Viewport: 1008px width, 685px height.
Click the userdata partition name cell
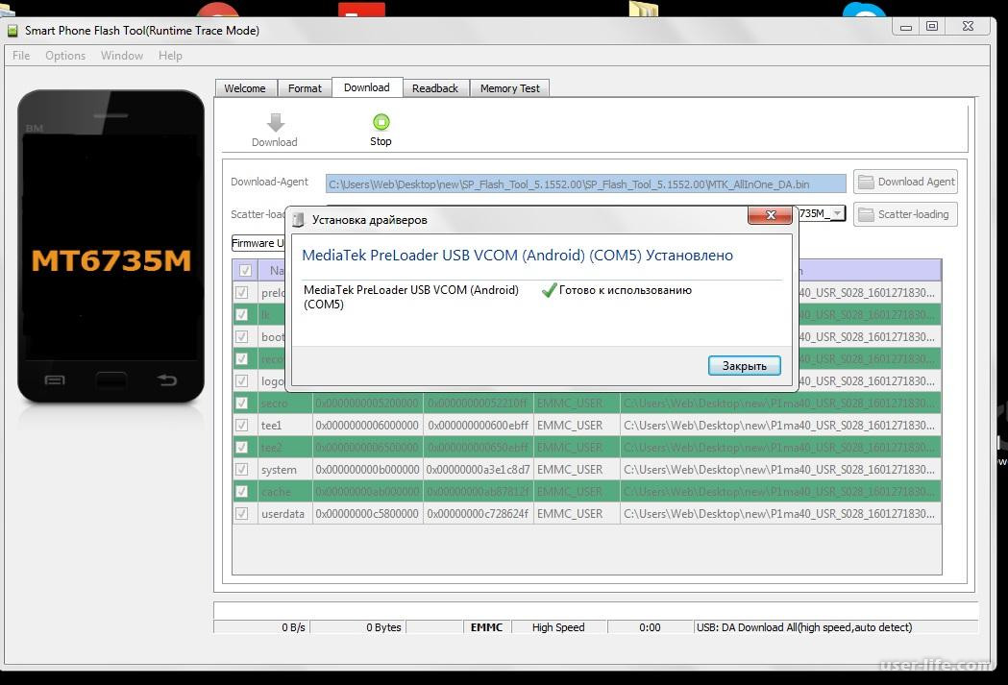pyautogui.click(x=284, y=514)
